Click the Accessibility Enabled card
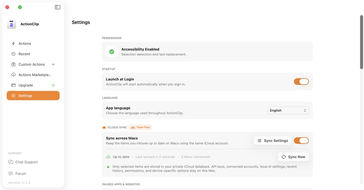Viewport: 364px width, 190px height. [x=207, y=52]
